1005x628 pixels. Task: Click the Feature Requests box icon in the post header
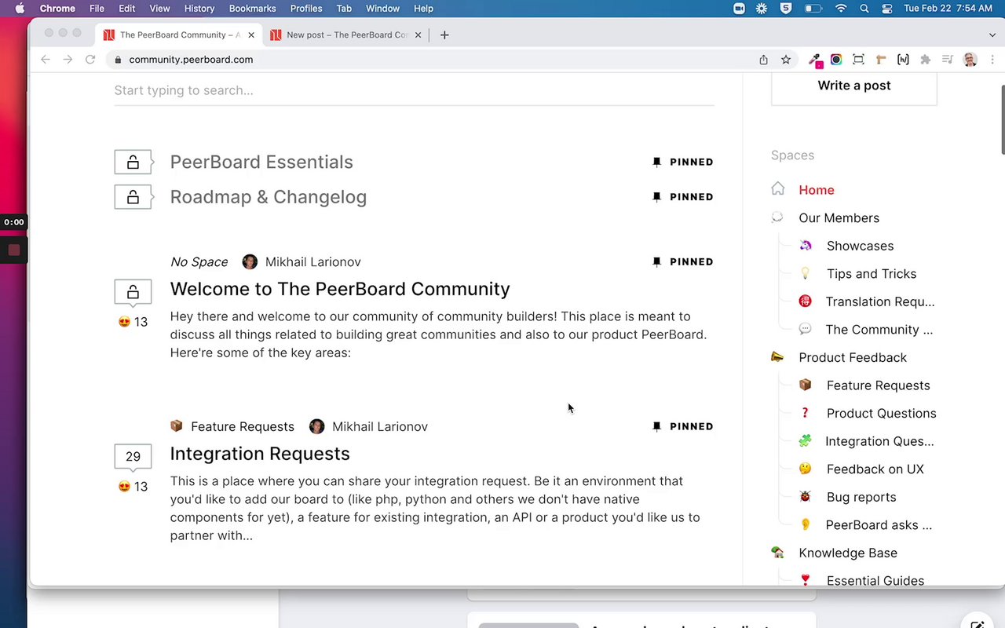pos(177,426)
